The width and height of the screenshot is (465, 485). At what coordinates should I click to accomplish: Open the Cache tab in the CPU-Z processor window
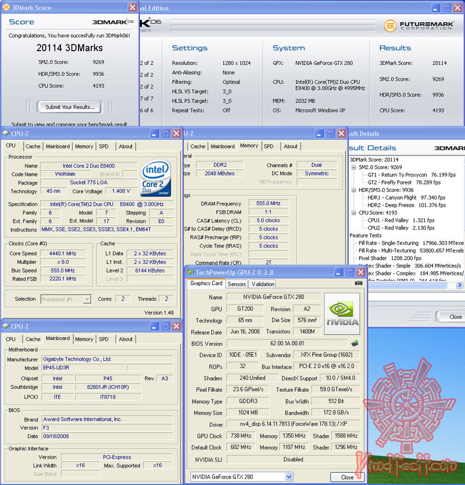coord(33,146)
